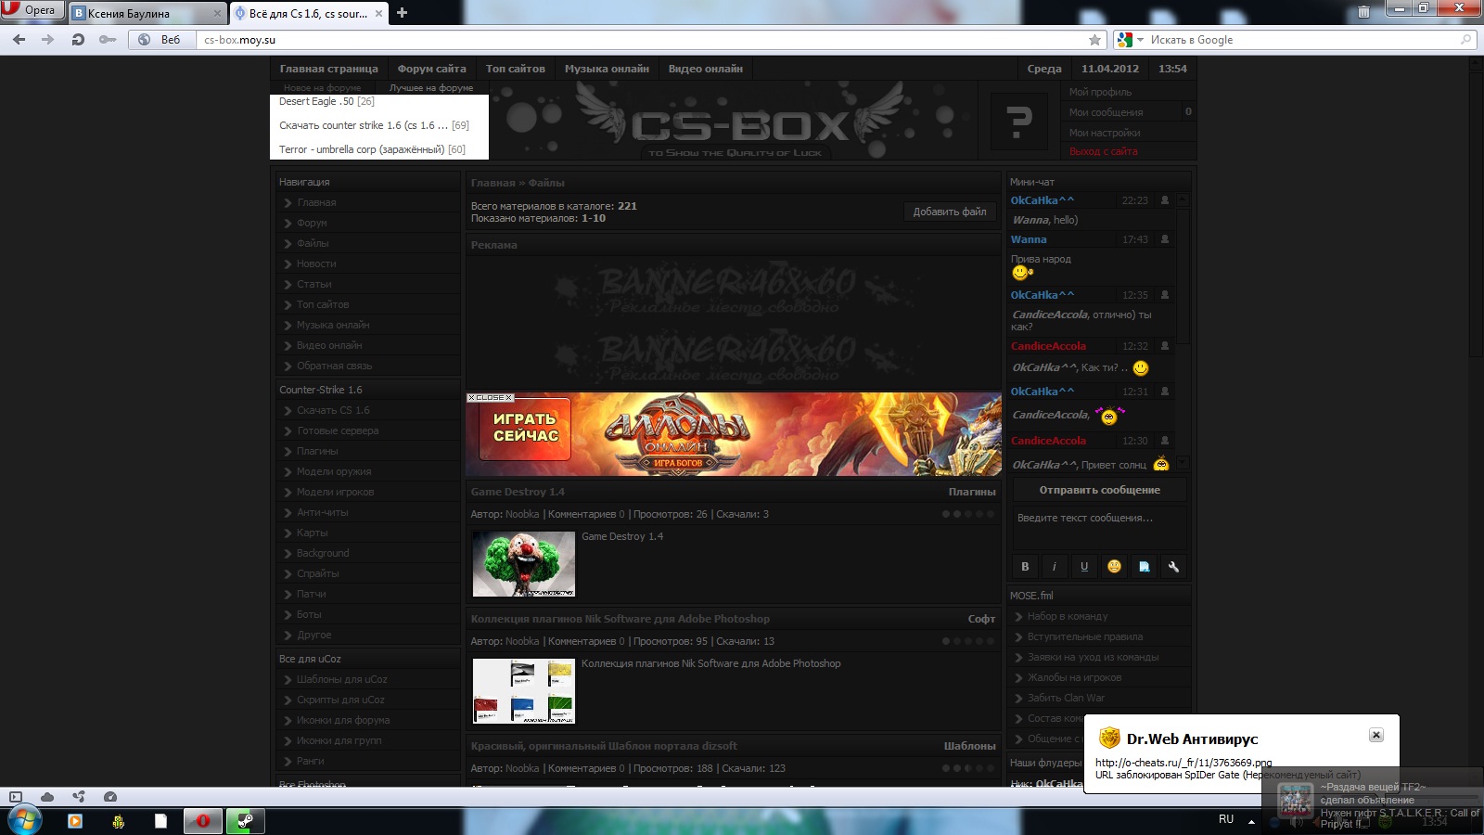1484x835 pixels.
Task: Reload the page with the refresh icon
Action: (x=78, y=40)
